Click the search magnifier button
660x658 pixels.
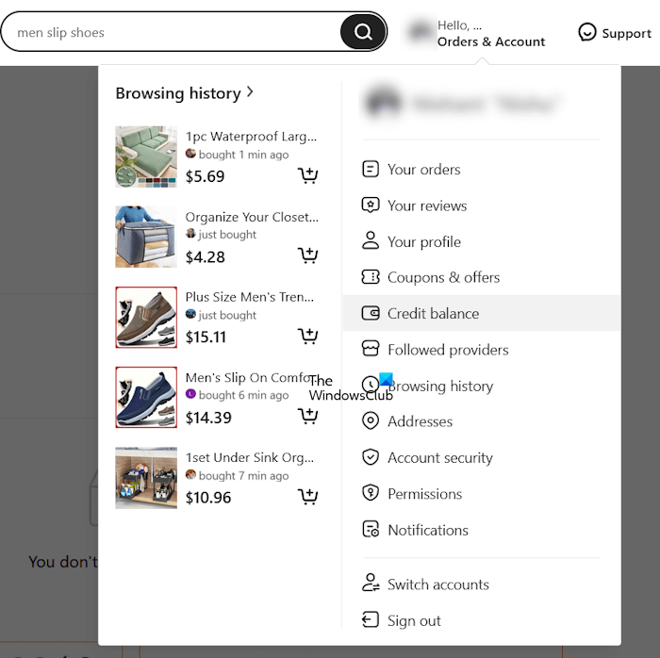click(x=363, y=32)
